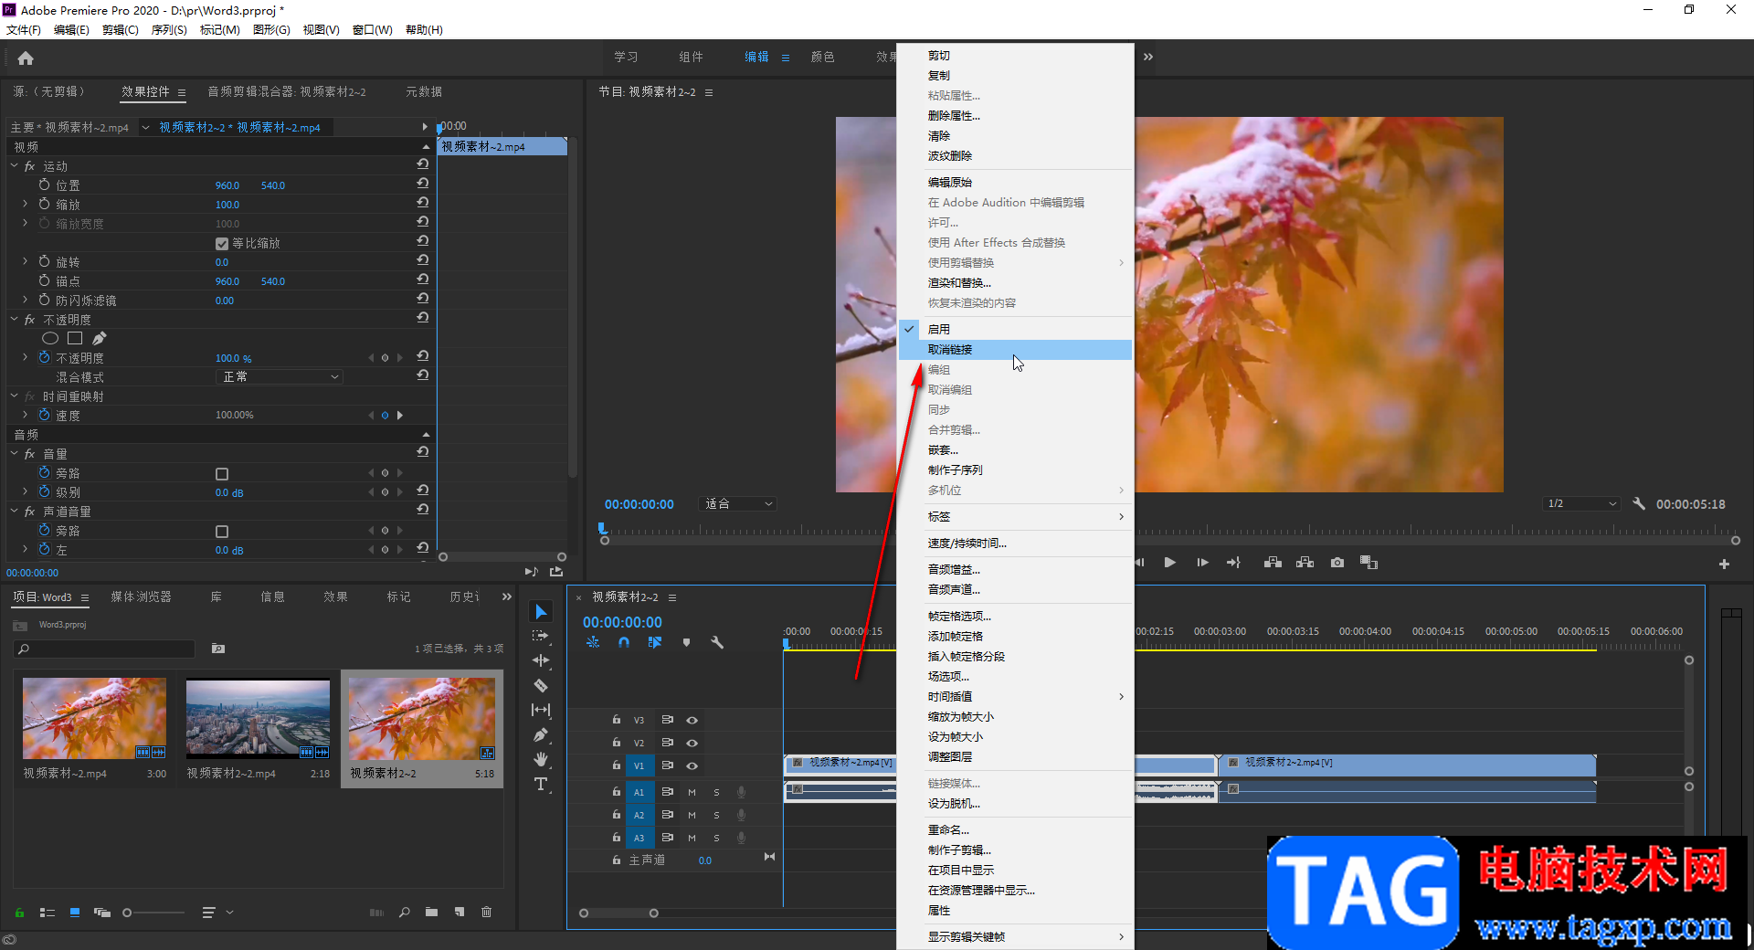The image size is (1754, 950).
Task: Play the program monitor
Action: point(1169,563)
